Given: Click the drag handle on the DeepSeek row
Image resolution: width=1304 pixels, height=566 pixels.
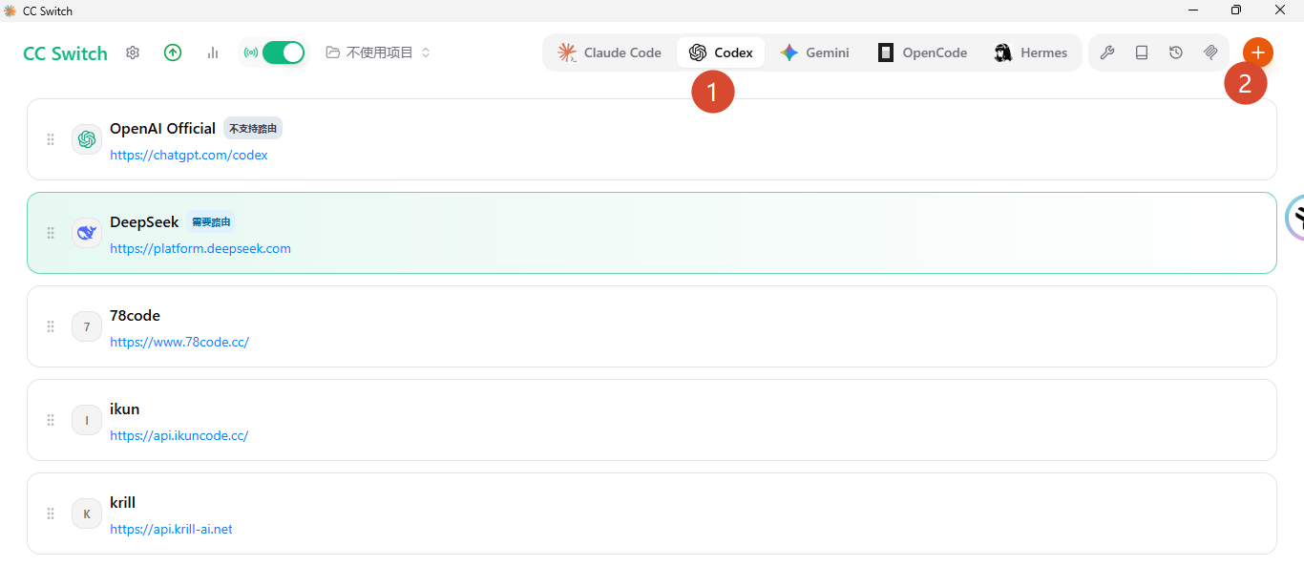Looking at the screenshot, I should point(51,233).
